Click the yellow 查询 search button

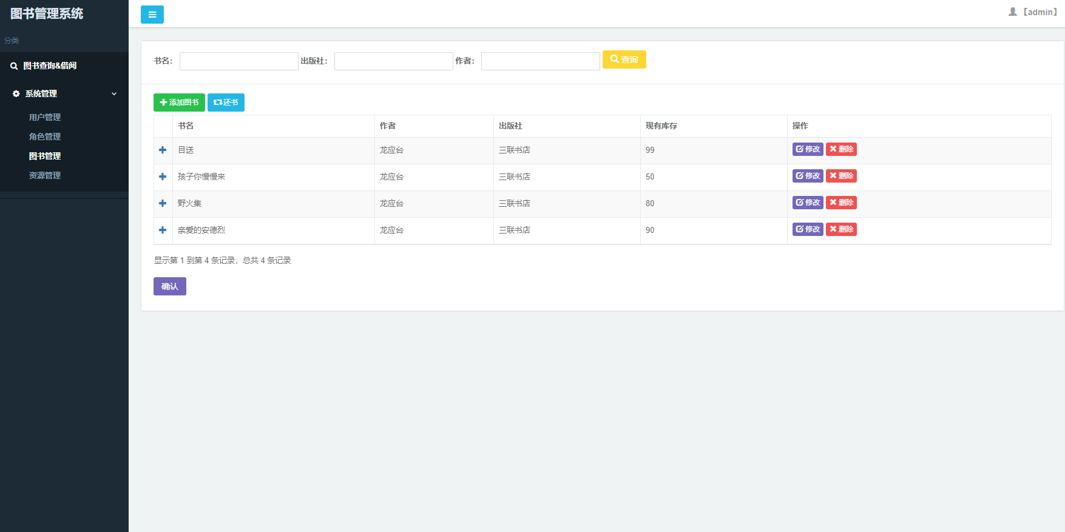[x=624, y=59]
